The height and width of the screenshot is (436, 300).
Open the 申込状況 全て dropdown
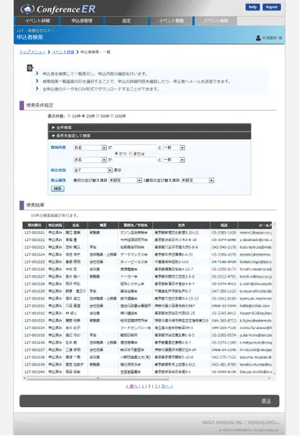click(x=93, y=170)
